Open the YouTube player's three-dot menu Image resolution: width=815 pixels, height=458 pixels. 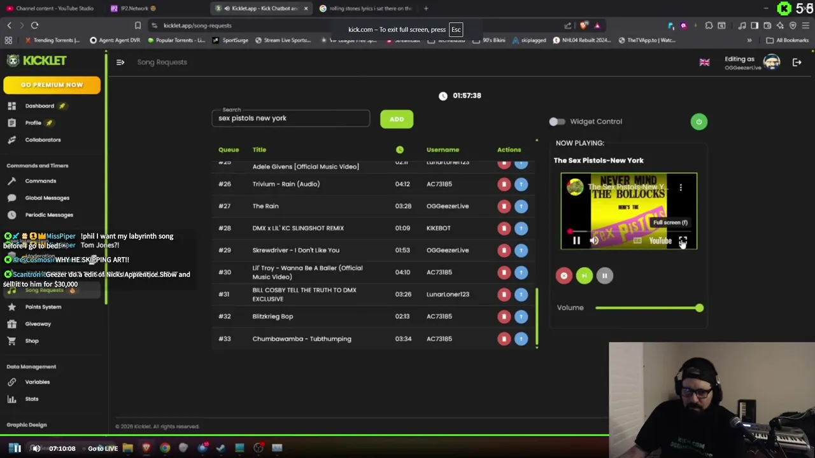(x=681, y=187)
